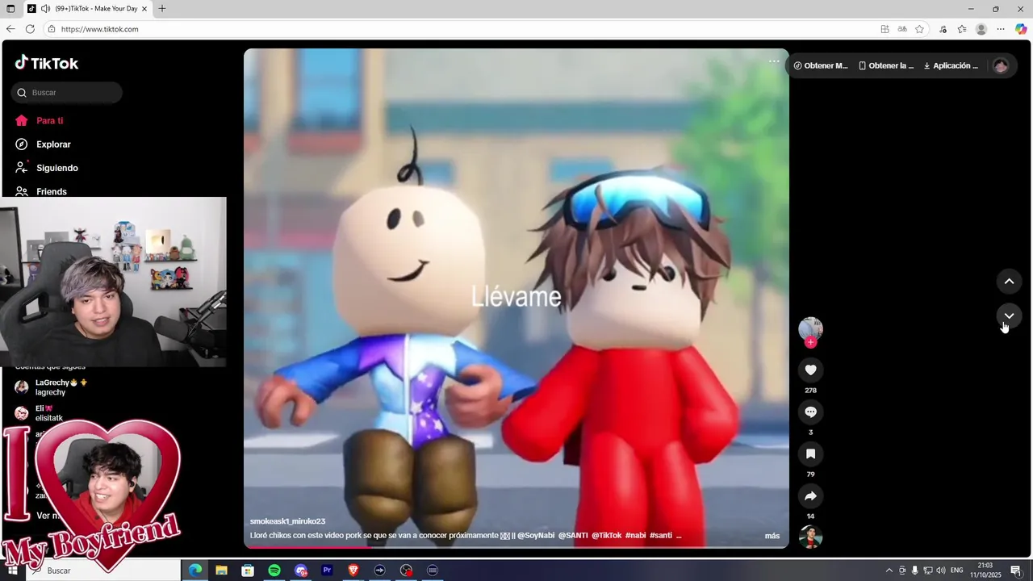
Task: Open Spotify from the taskbar
Action: [274, 571]
